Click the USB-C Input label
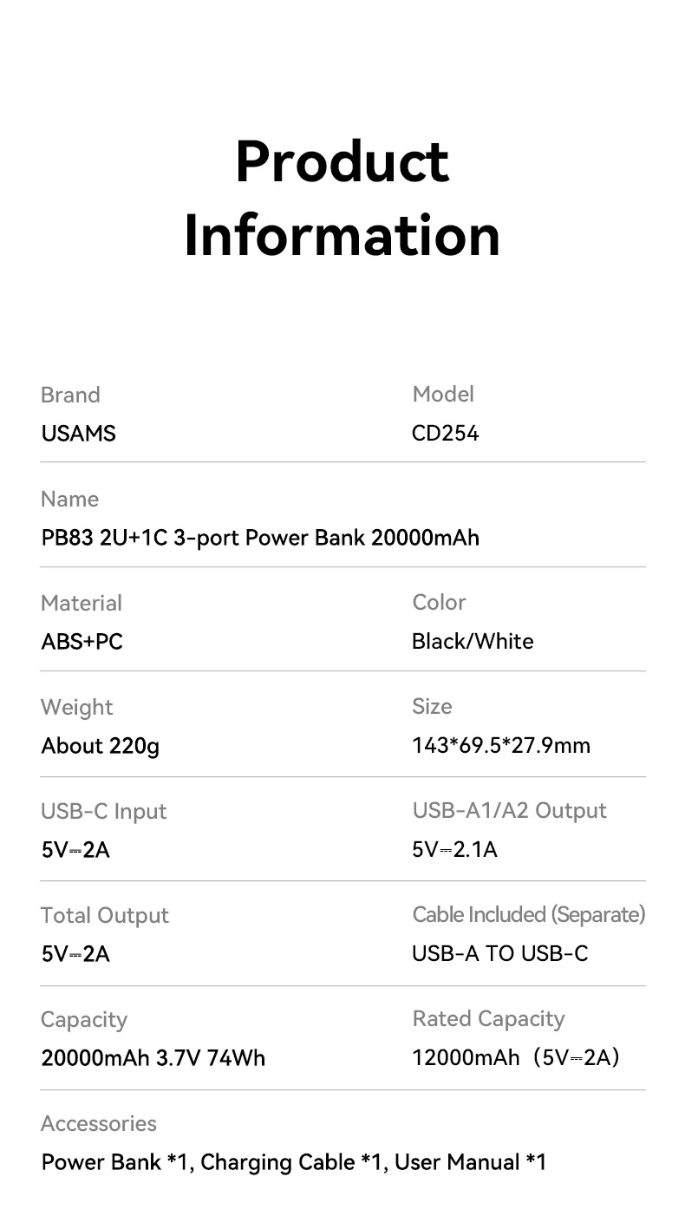 click(x=103, y=812)
